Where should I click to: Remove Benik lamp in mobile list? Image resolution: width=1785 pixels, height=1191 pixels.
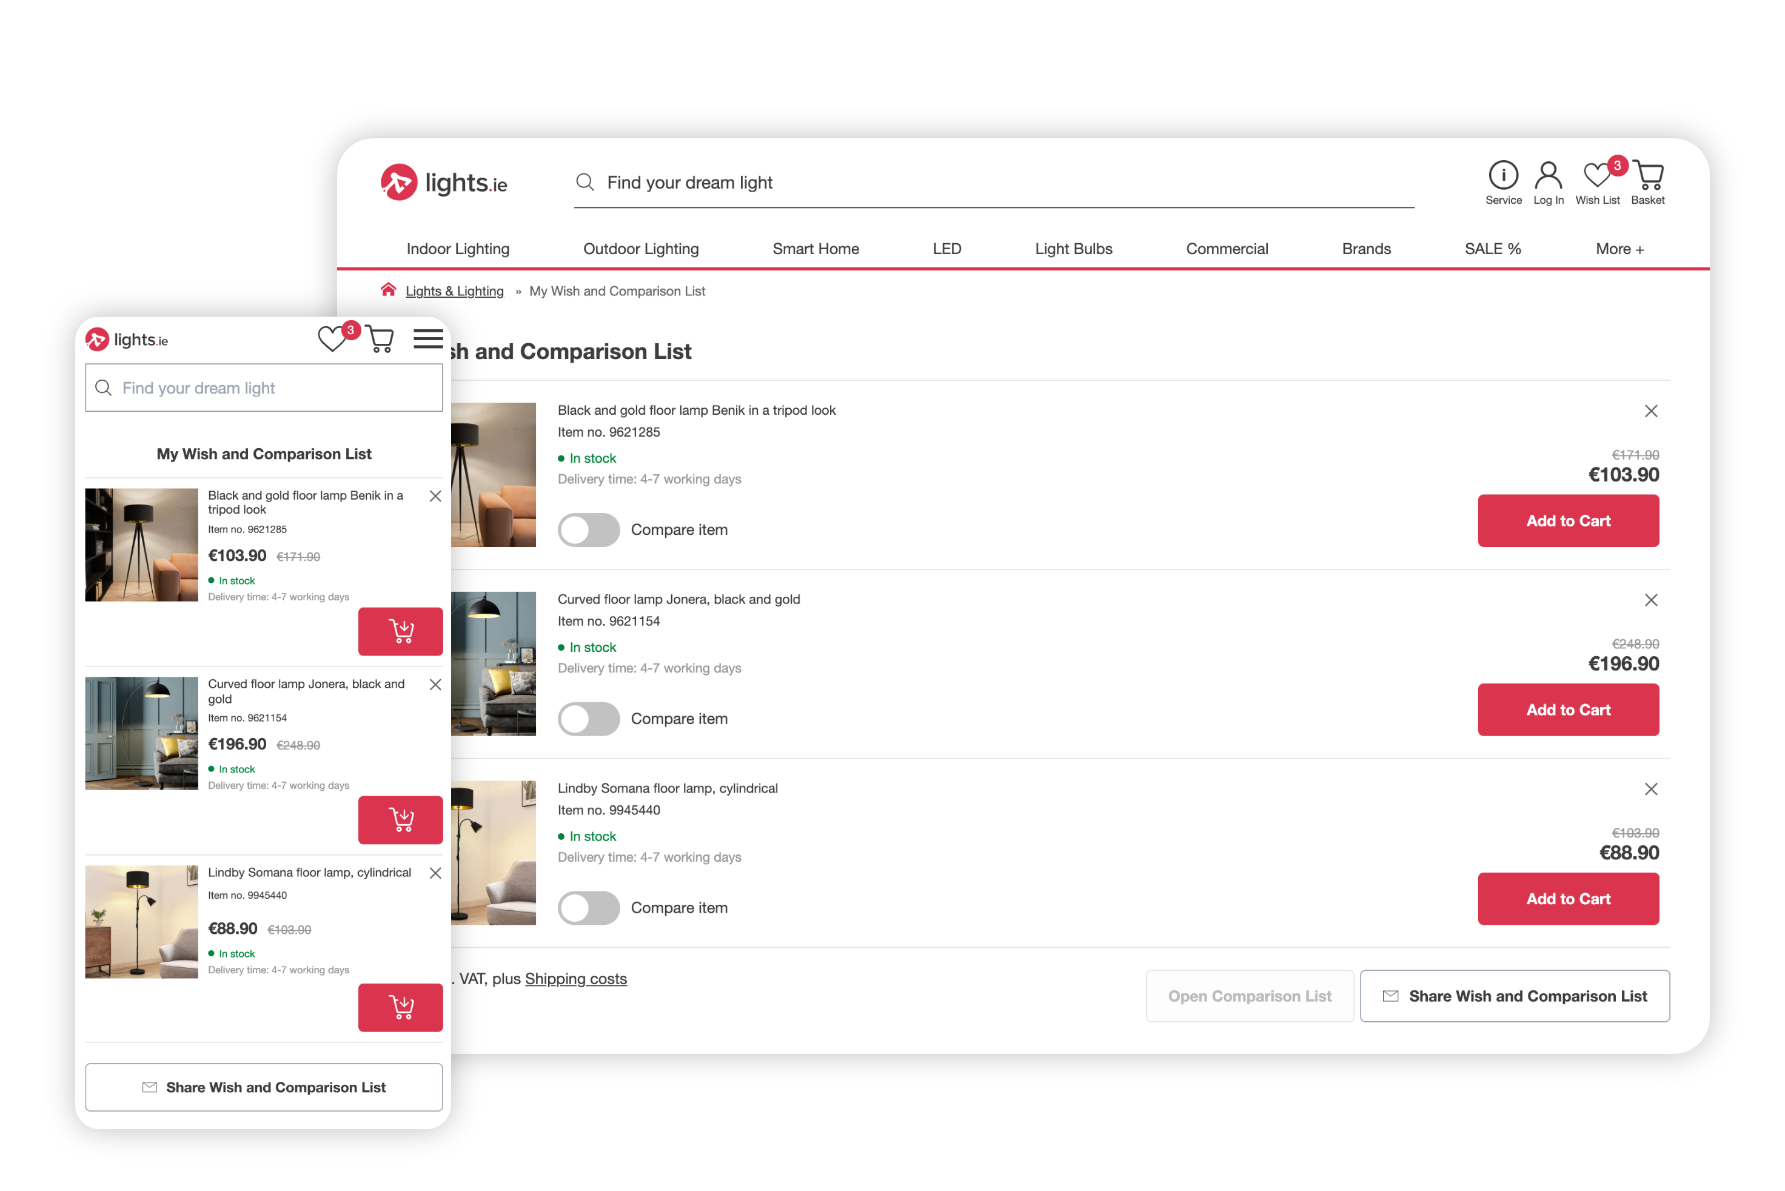(435, 496)
